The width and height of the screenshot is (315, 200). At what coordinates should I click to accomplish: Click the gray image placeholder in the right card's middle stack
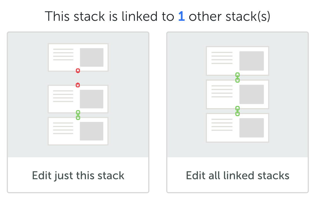click(251, 94)
